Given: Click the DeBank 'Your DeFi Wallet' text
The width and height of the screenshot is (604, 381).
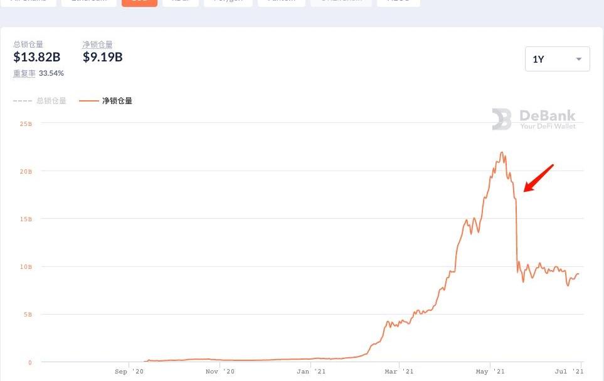Looking at the screenshot, I should 548,126.
